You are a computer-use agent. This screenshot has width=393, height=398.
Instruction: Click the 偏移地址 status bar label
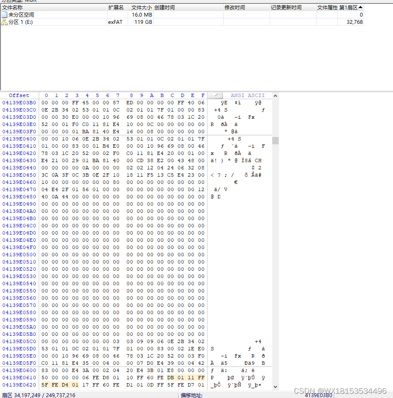point(191,395)
